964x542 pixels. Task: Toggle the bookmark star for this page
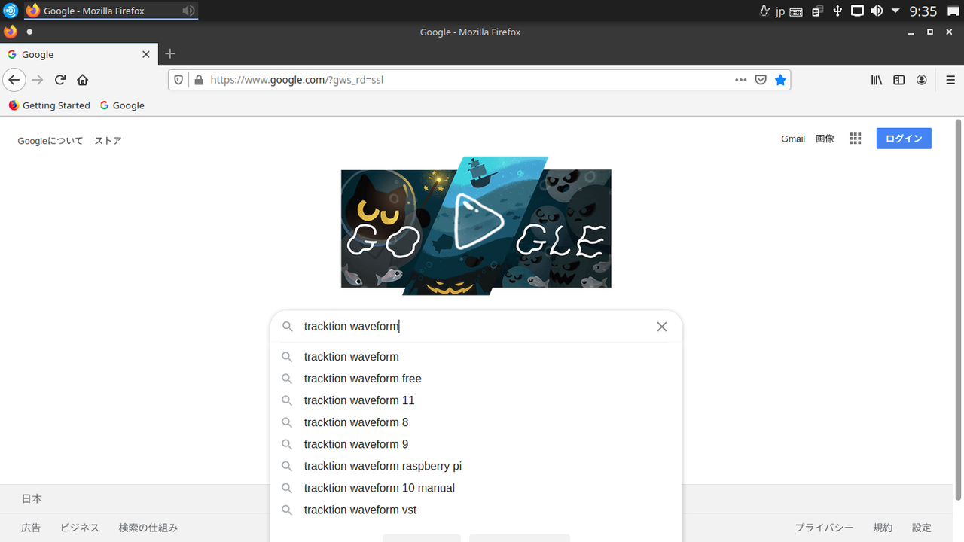pos(780,79)
